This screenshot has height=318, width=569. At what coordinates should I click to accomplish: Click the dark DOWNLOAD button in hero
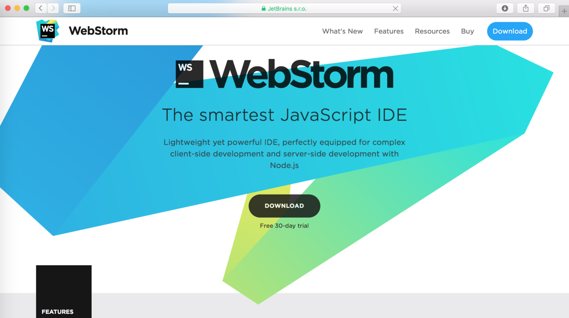[284, 206]
